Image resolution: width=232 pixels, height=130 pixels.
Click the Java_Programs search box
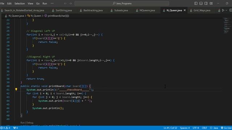(x=122, y=3)
